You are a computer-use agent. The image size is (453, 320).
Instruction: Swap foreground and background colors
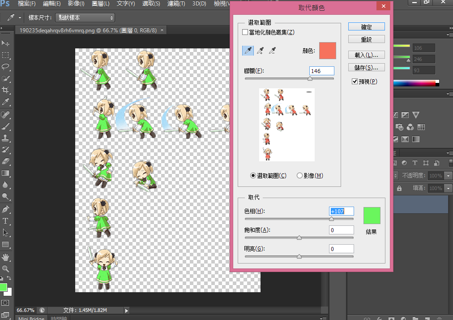9,278
